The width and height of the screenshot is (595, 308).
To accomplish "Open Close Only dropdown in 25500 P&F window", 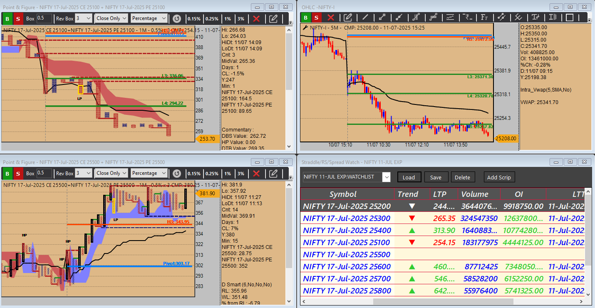I will point(111,173).
